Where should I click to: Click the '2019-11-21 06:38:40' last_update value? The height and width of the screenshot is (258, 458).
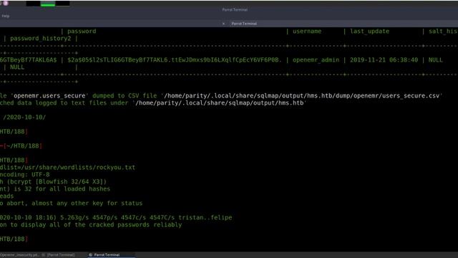pos(384,60)
